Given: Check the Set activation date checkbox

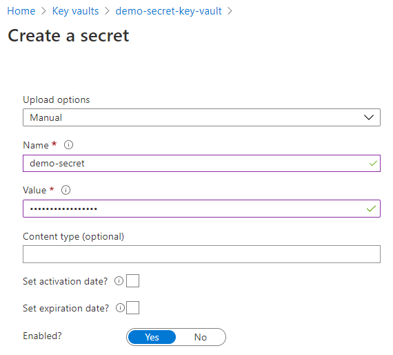Looking at the screenshot, I should click(x=132, y=280).
